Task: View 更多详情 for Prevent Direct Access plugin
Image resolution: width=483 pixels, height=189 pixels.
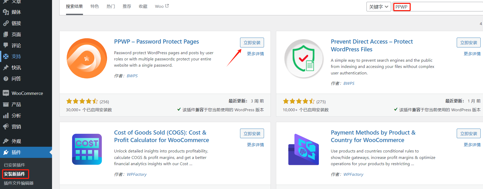Action: tap(472, 54)
